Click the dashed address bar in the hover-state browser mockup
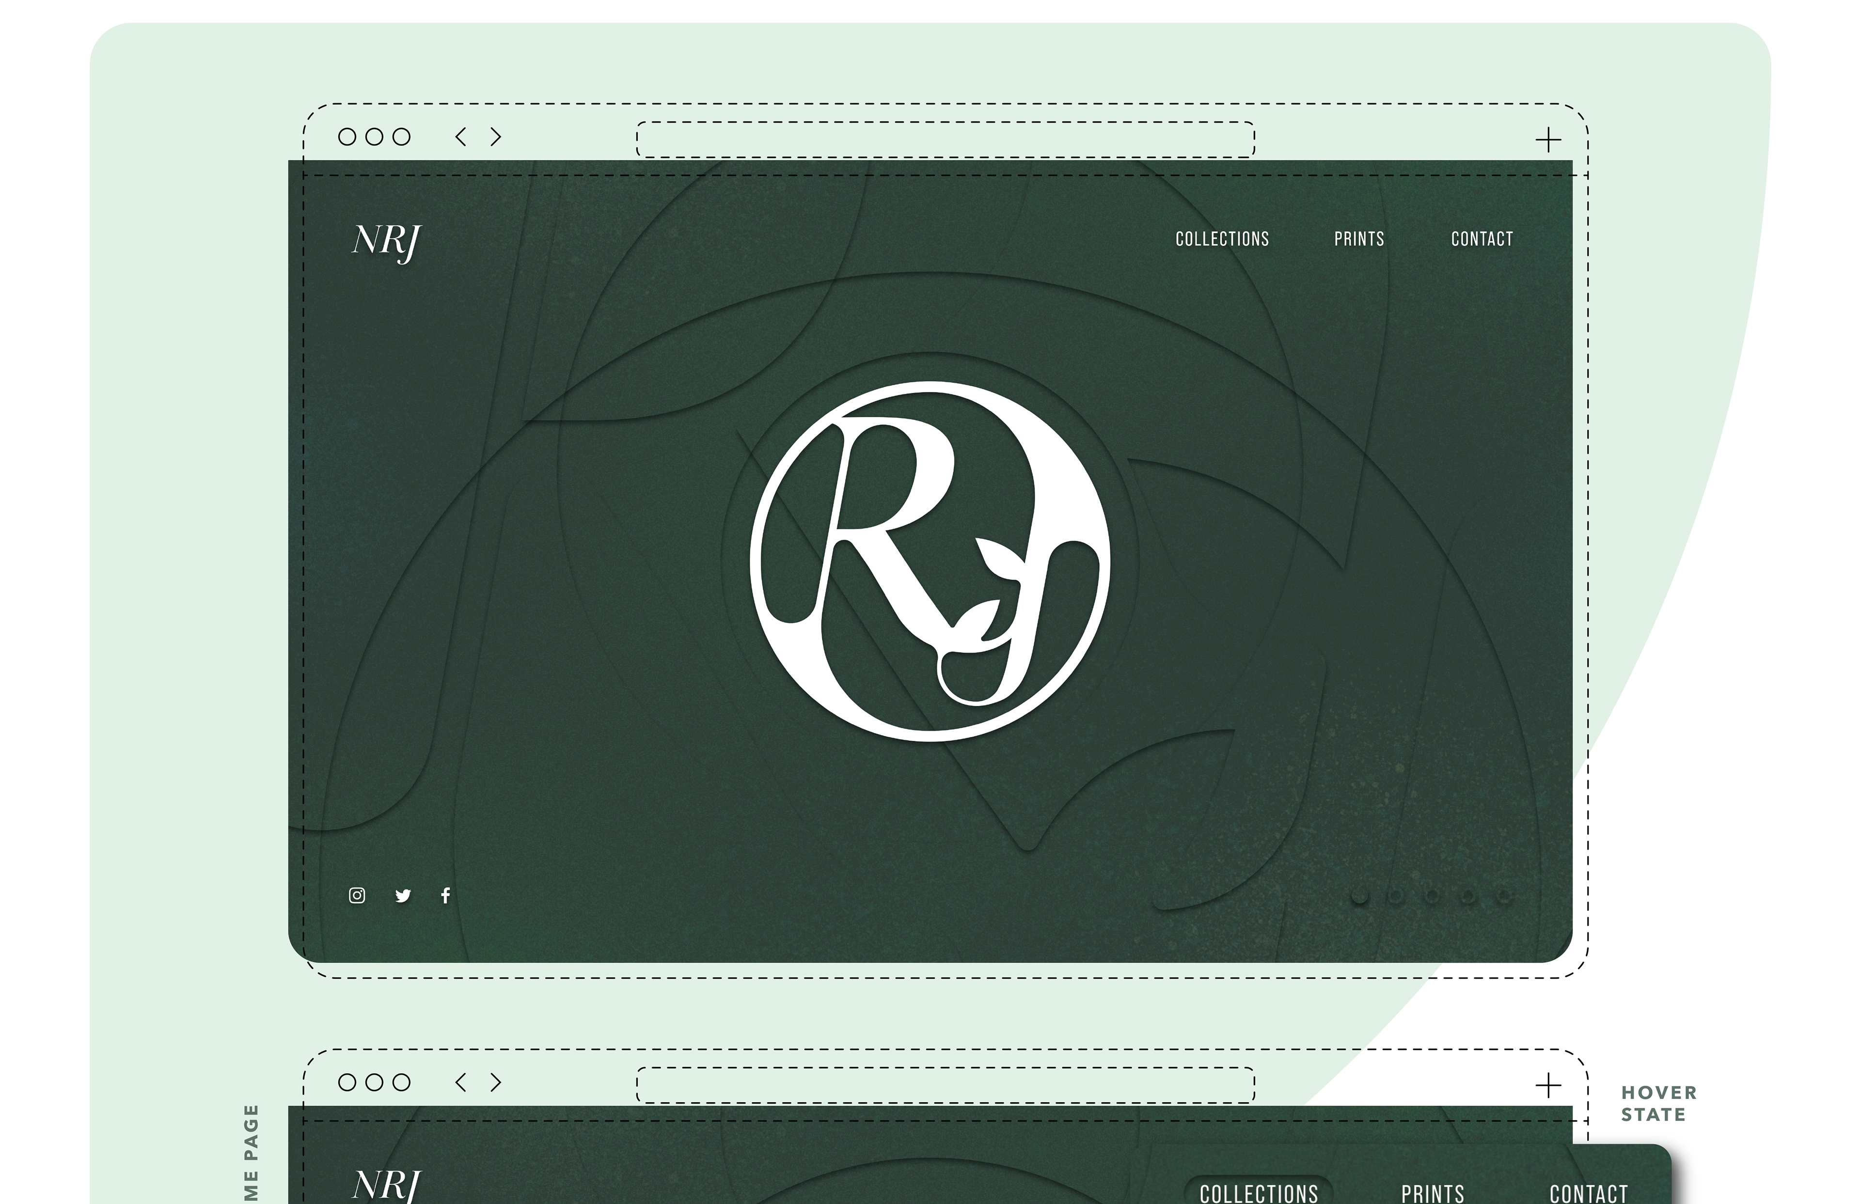 [946, 1084]
